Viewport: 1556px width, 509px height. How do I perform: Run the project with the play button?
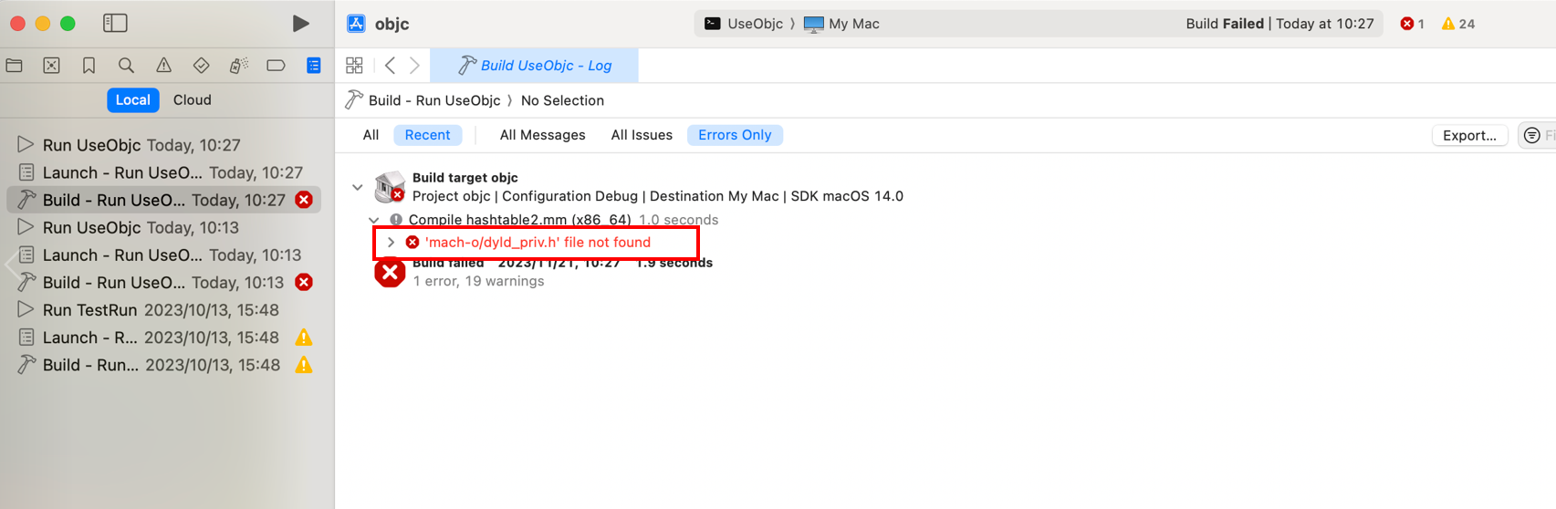300,23
